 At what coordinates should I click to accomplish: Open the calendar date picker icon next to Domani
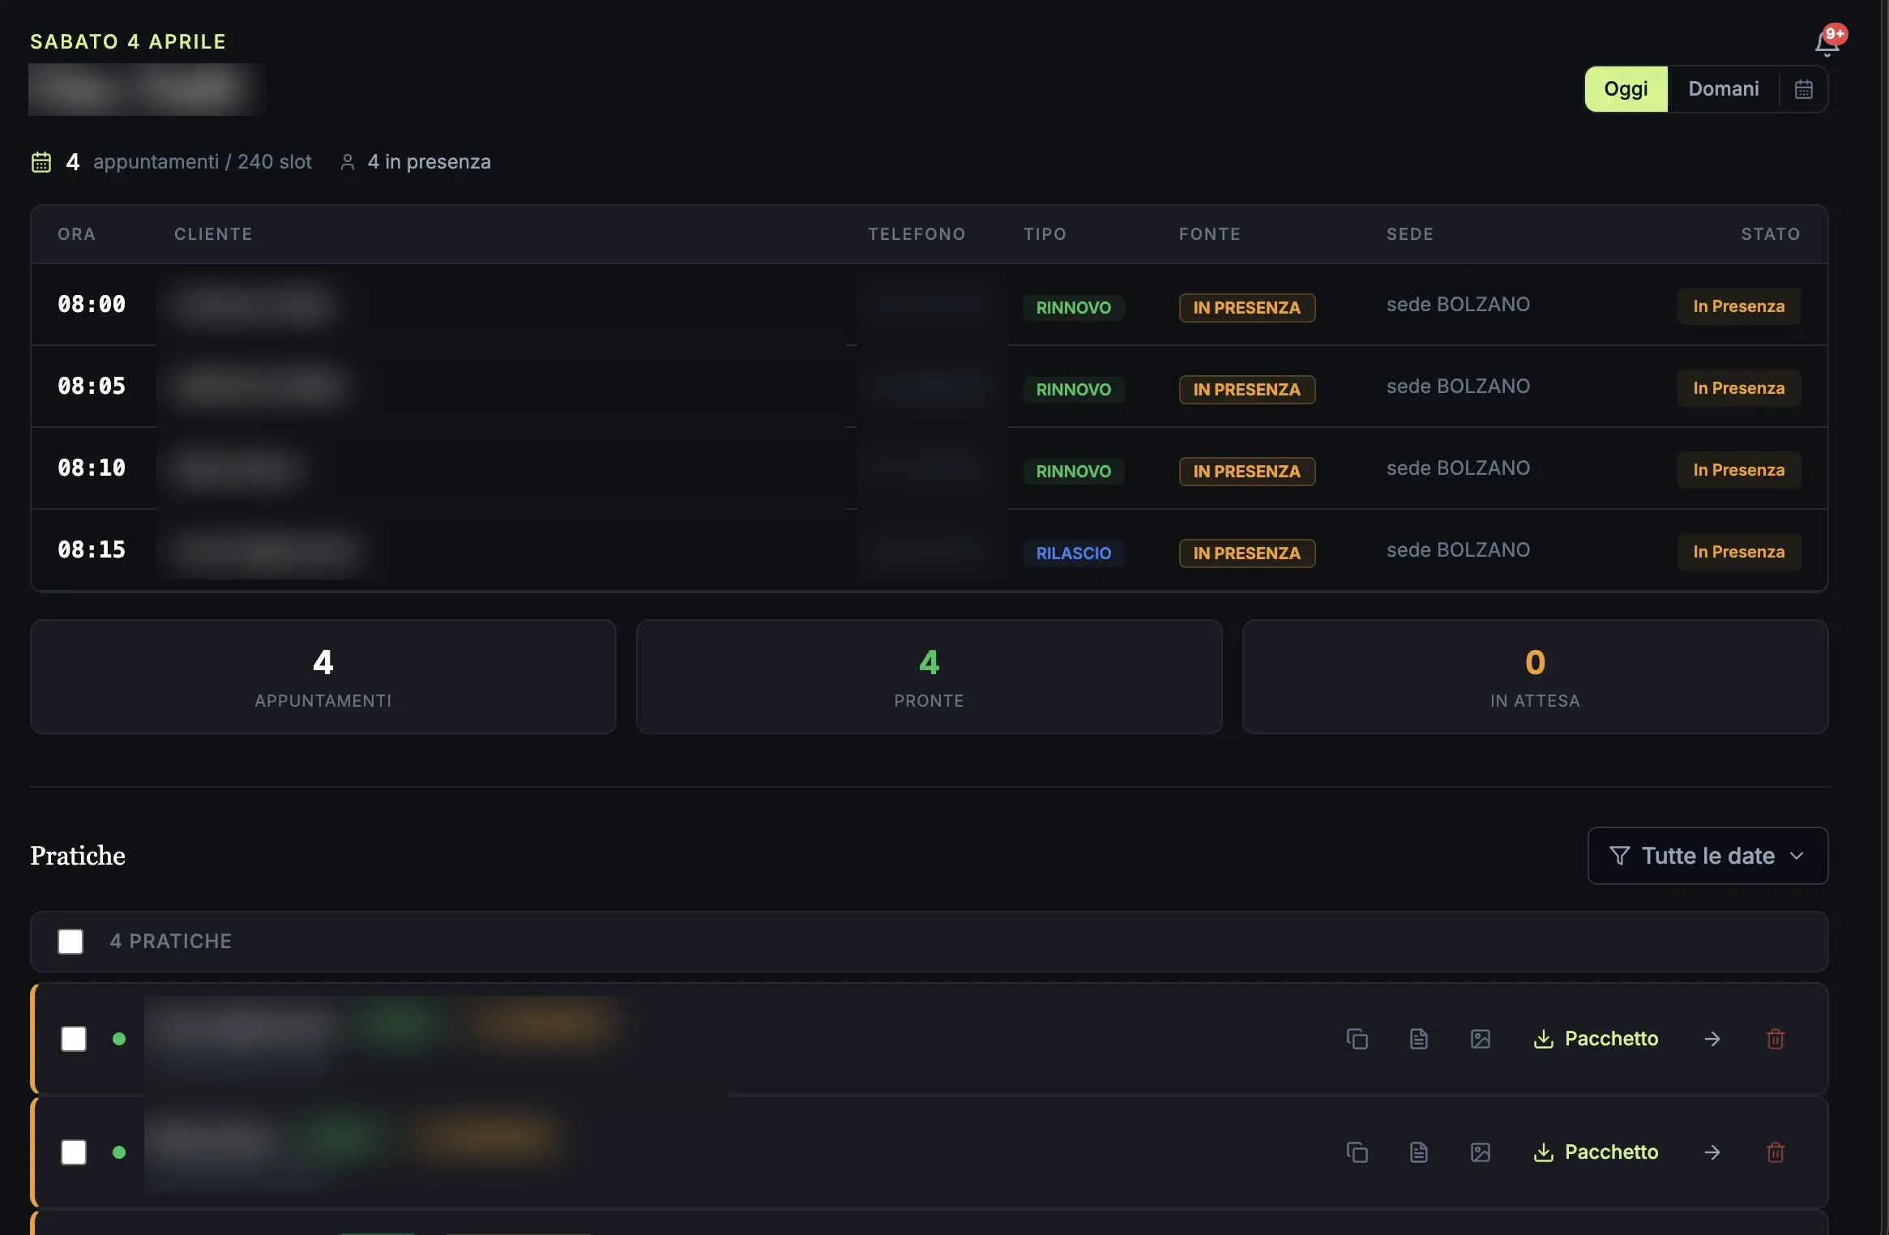tap(1803, 89)
